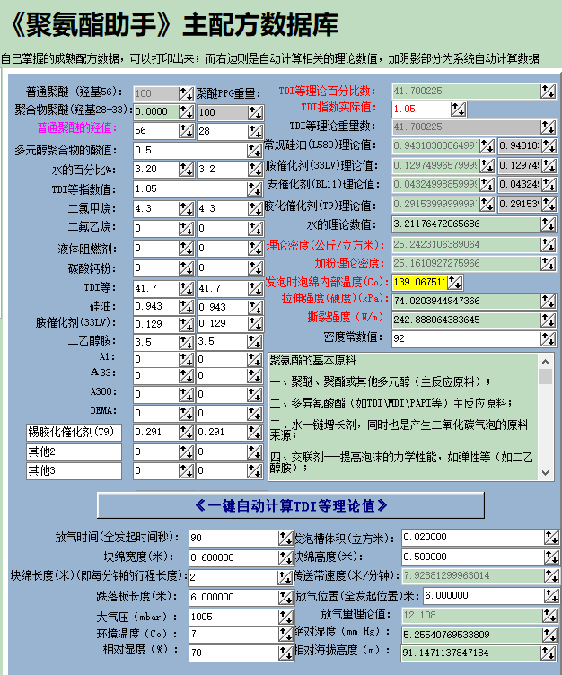Click the yellow 发泡时泡绵内部温度 value field
The width and height of the screenshot is (562, 675).
pos(419,283)
